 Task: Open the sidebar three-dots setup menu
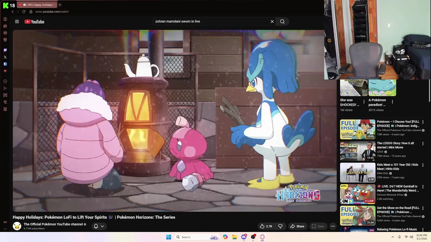tap(5, 229)
